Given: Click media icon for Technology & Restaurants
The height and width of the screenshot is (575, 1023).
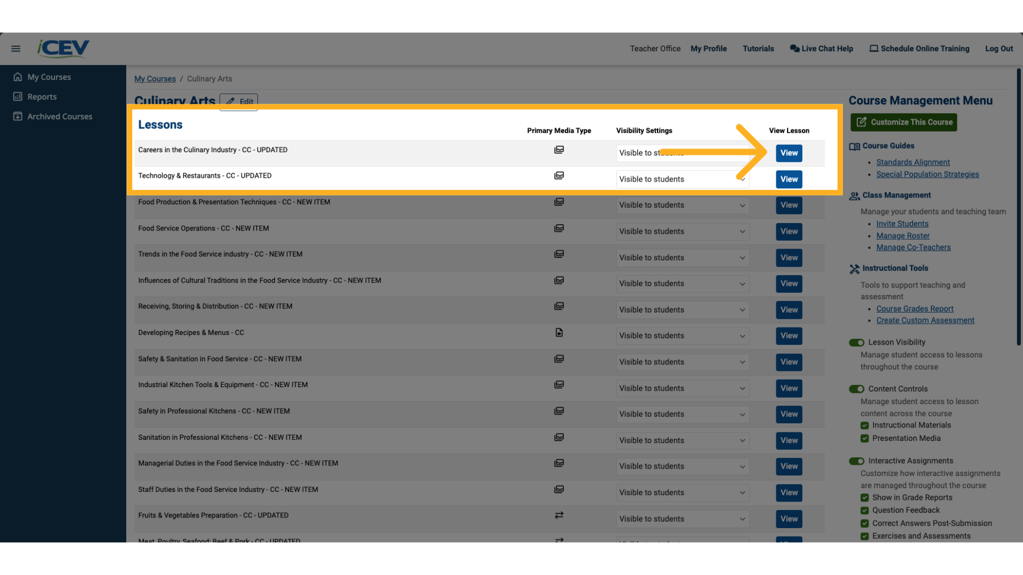Looking at the screenshot, I should (559, 176).
